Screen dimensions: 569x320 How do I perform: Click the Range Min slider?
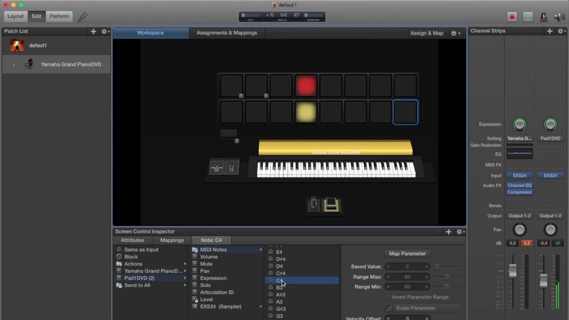tap(447, 287)
